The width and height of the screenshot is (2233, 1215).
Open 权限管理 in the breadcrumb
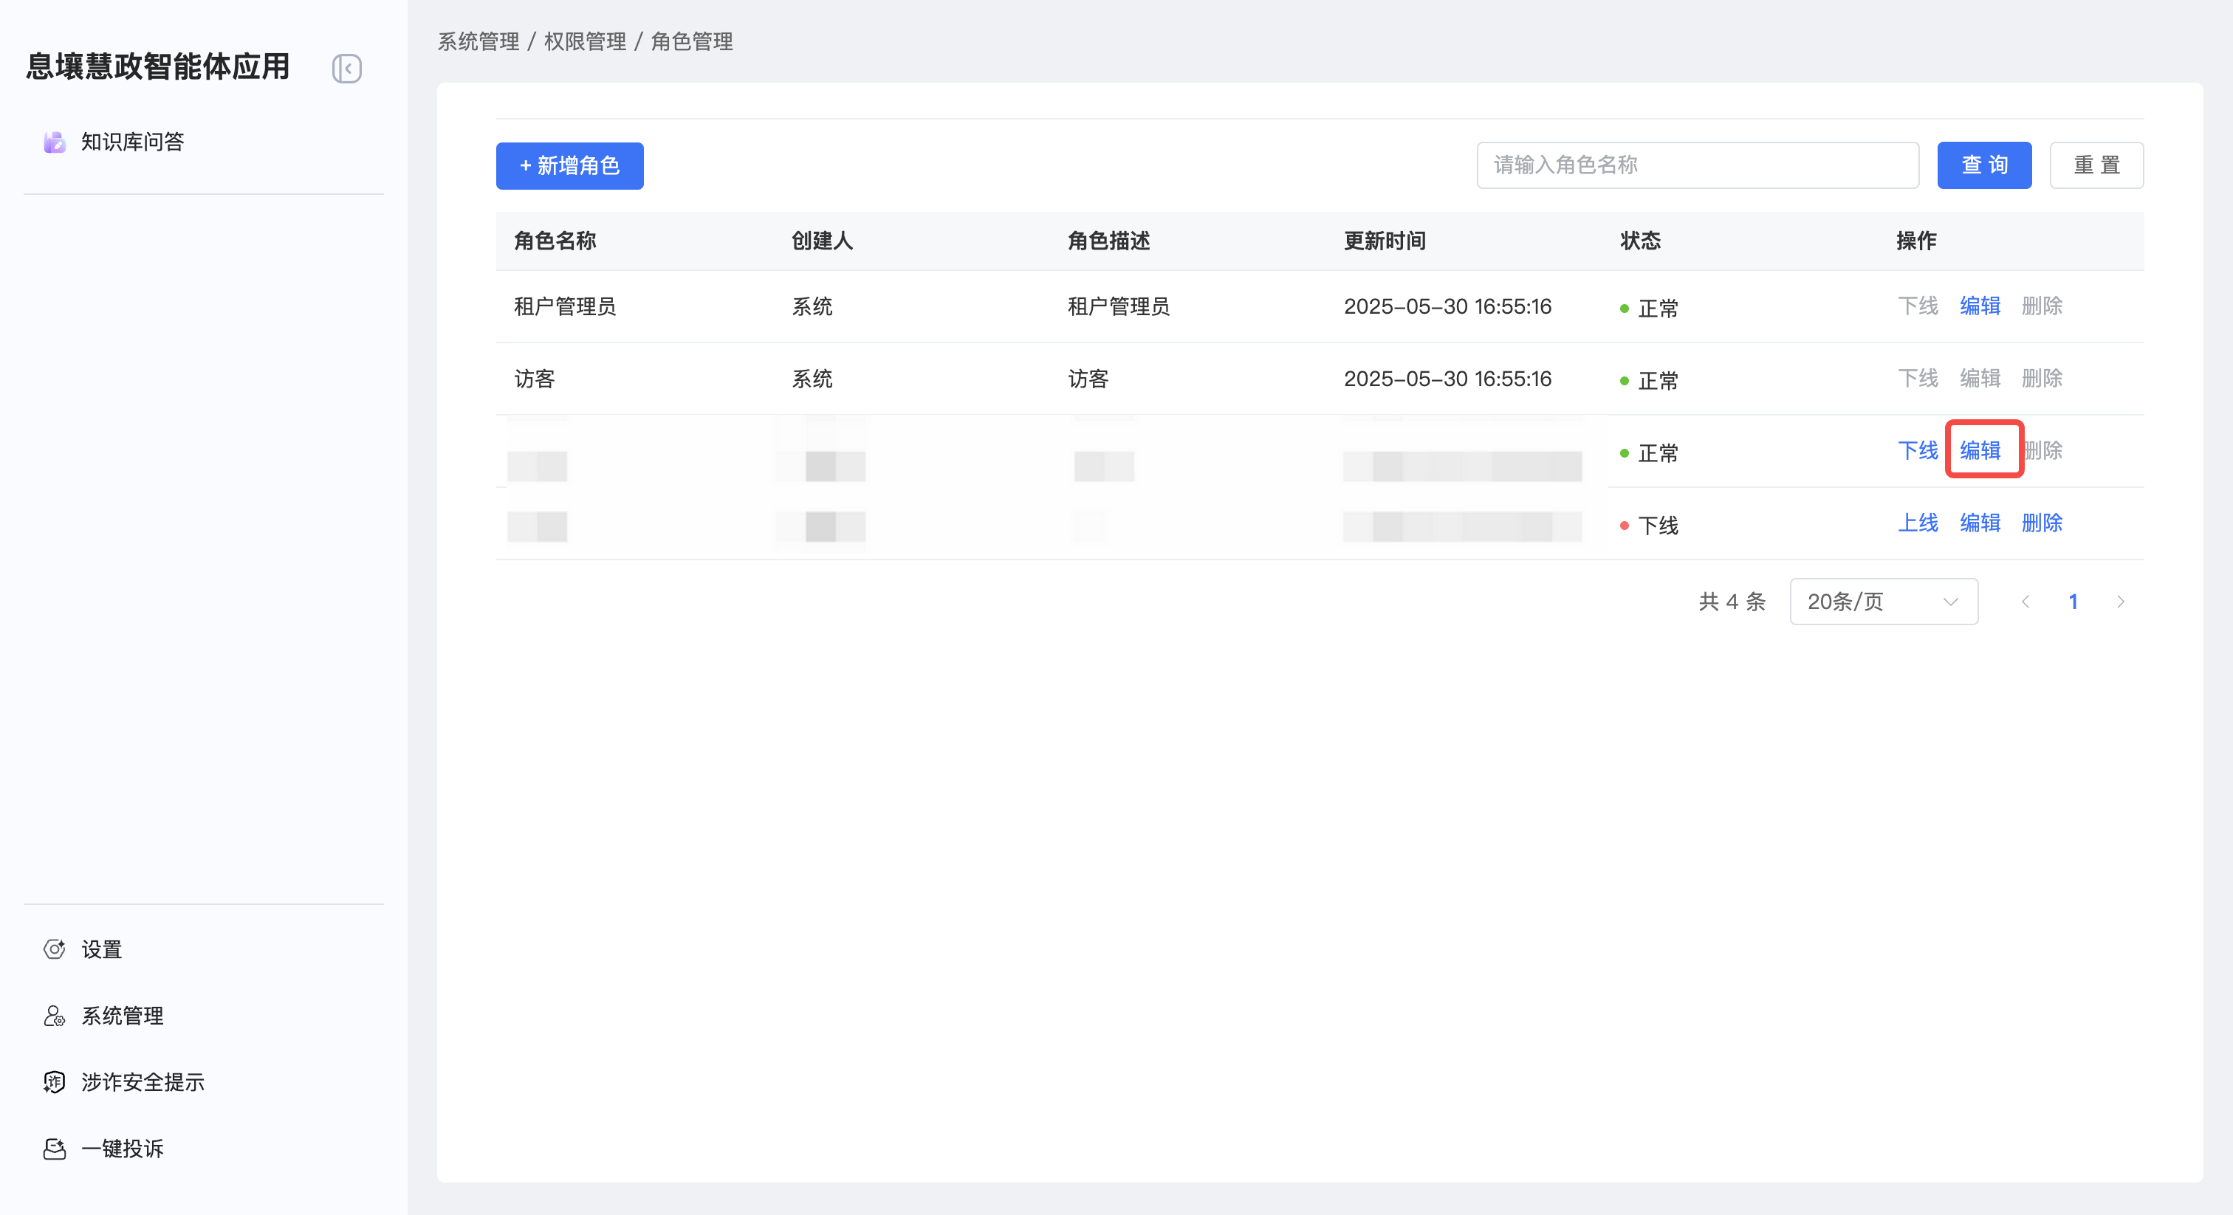coord(584,41)
